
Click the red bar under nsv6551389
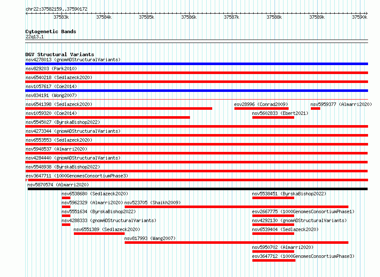pyautogui.click(x=99, y=234)
